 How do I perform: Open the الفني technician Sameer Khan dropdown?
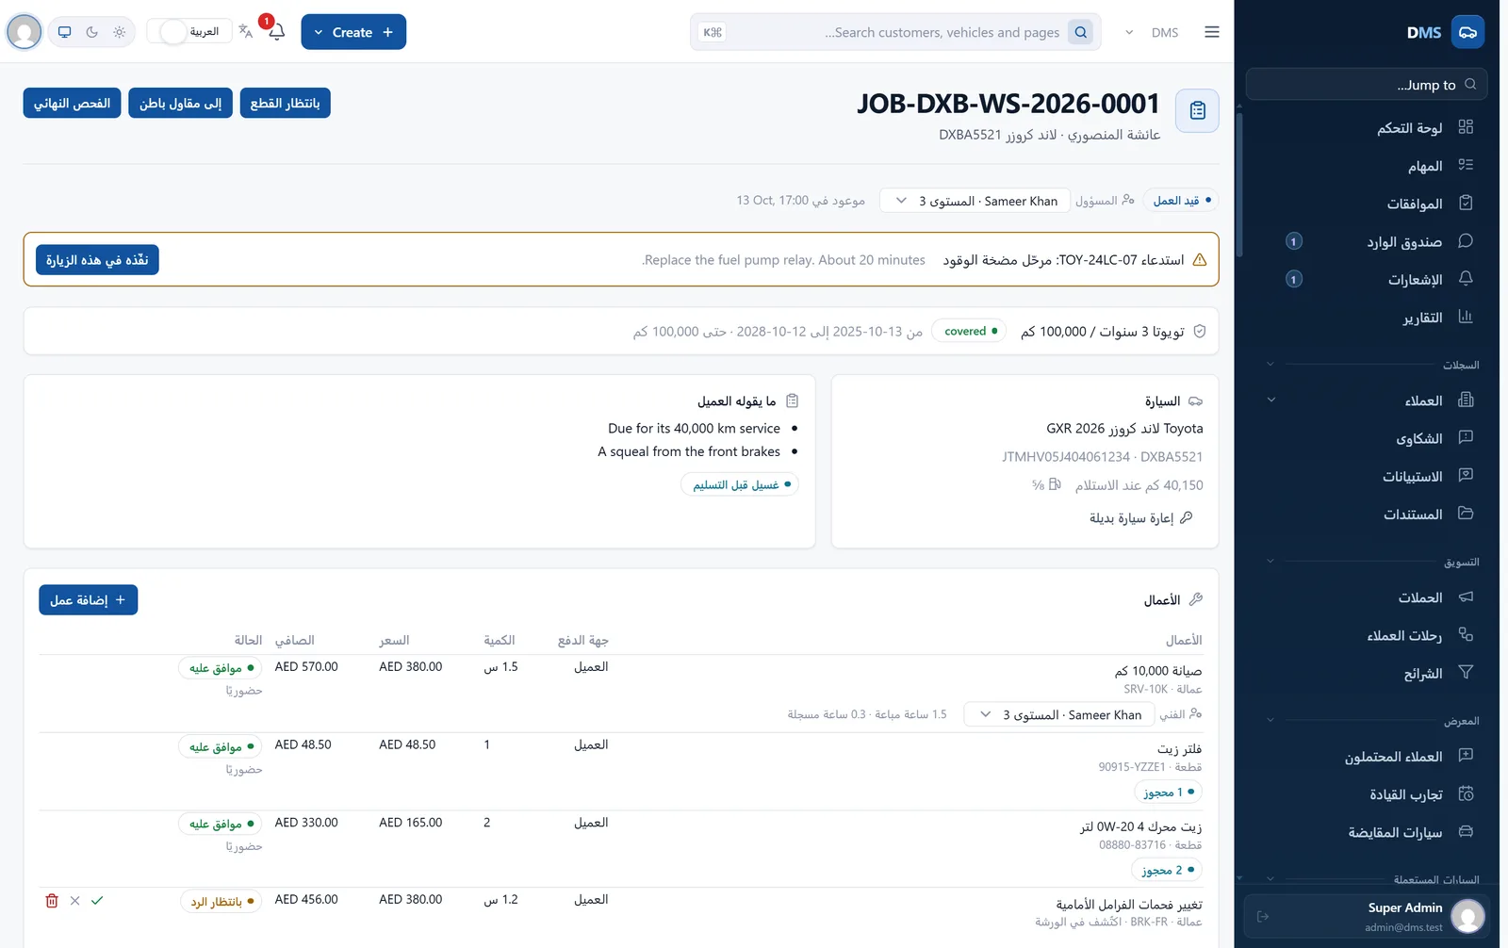[1059, 714]
